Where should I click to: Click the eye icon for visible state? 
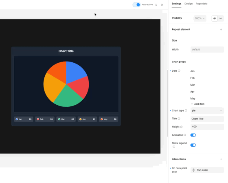pos(215,18)
